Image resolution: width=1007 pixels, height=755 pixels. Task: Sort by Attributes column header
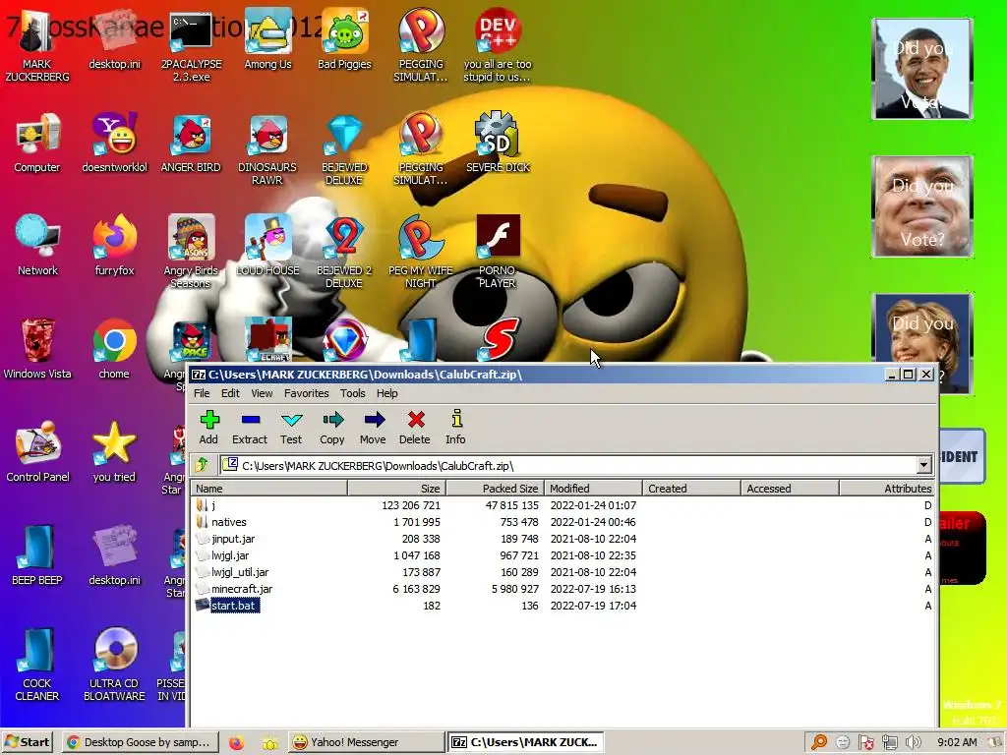(886, 489)
